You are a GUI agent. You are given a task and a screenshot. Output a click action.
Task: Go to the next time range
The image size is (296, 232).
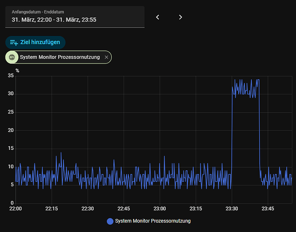(181, 17)
